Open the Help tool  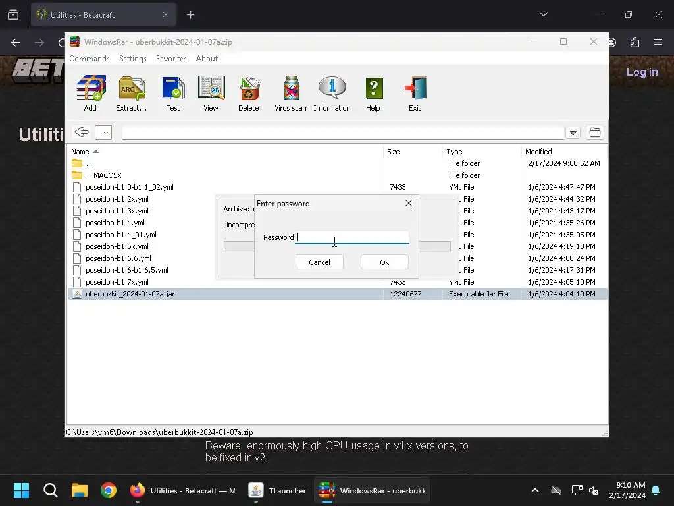(x=373, y=94)
